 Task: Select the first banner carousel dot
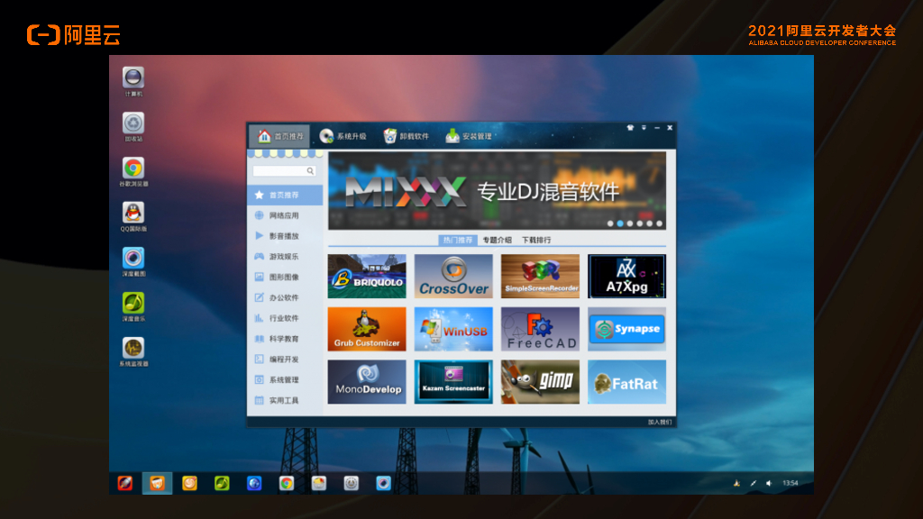pyautogui.click(x=610, y=223)
